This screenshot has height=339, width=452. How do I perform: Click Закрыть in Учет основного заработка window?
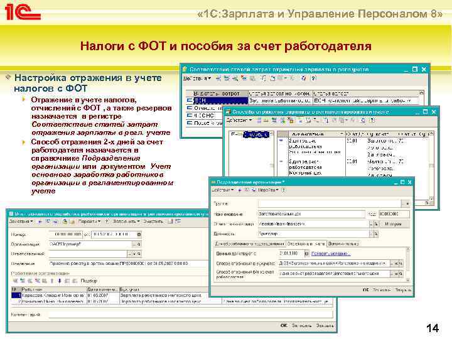pos(325,325)
